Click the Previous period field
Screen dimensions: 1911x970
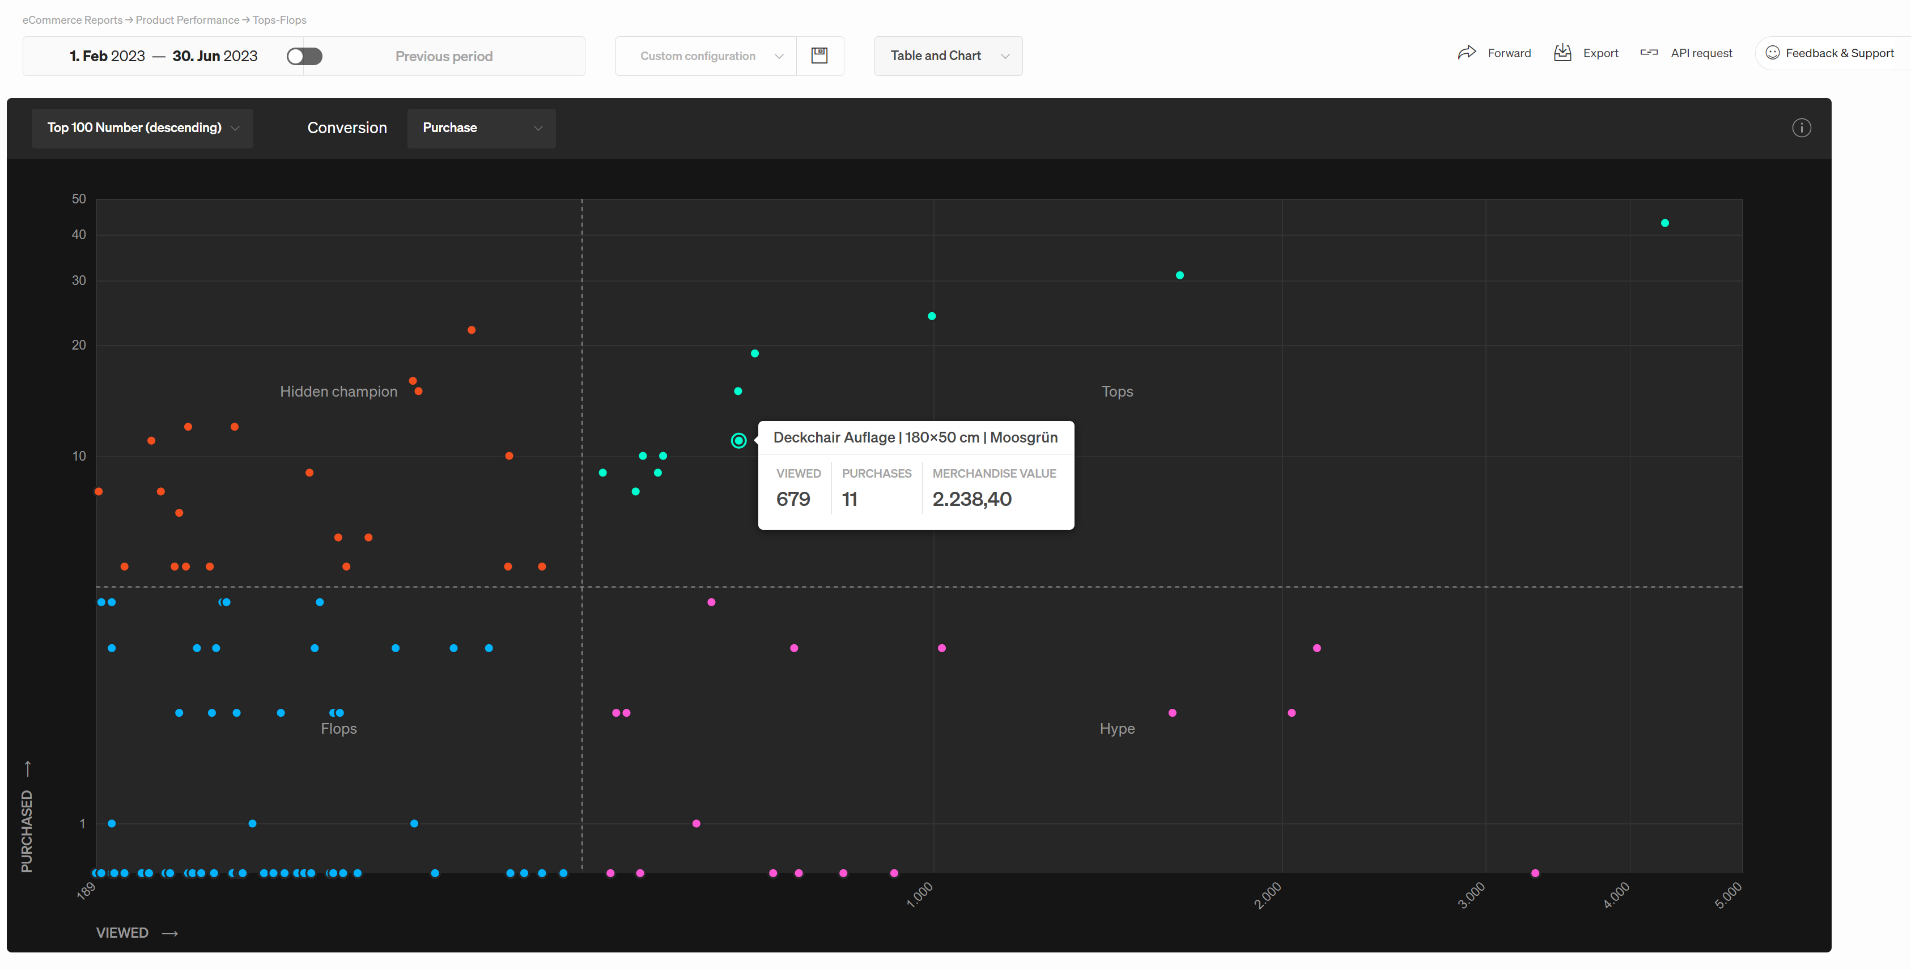[444, 56]
